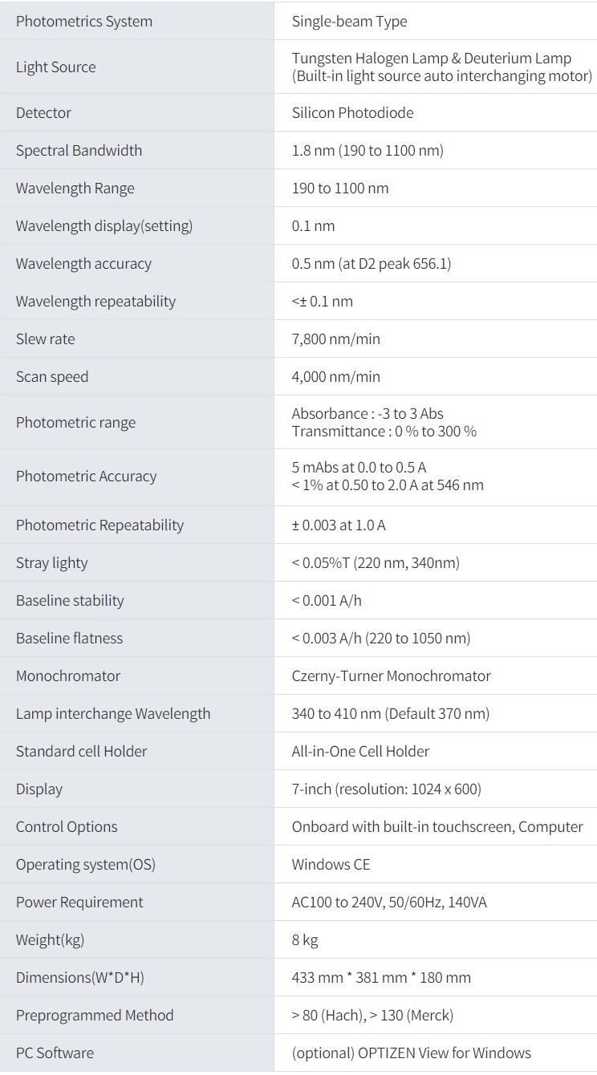This screenshot has width=597, height=1075.
Task: Click the Power Requirement row label
Action: 79,903
